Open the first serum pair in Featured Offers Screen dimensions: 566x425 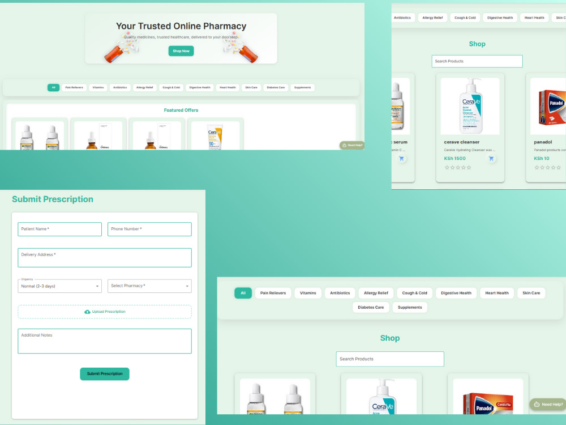(40, 135)
